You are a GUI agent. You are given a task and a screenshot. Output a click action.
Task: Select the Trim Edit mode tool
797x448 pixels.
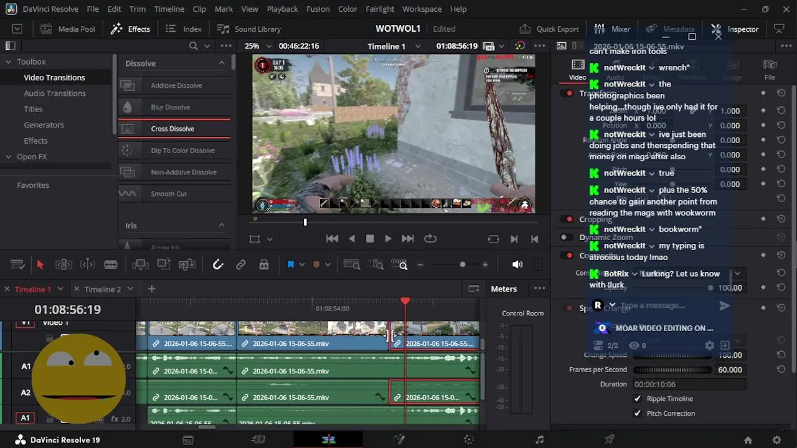64,264
